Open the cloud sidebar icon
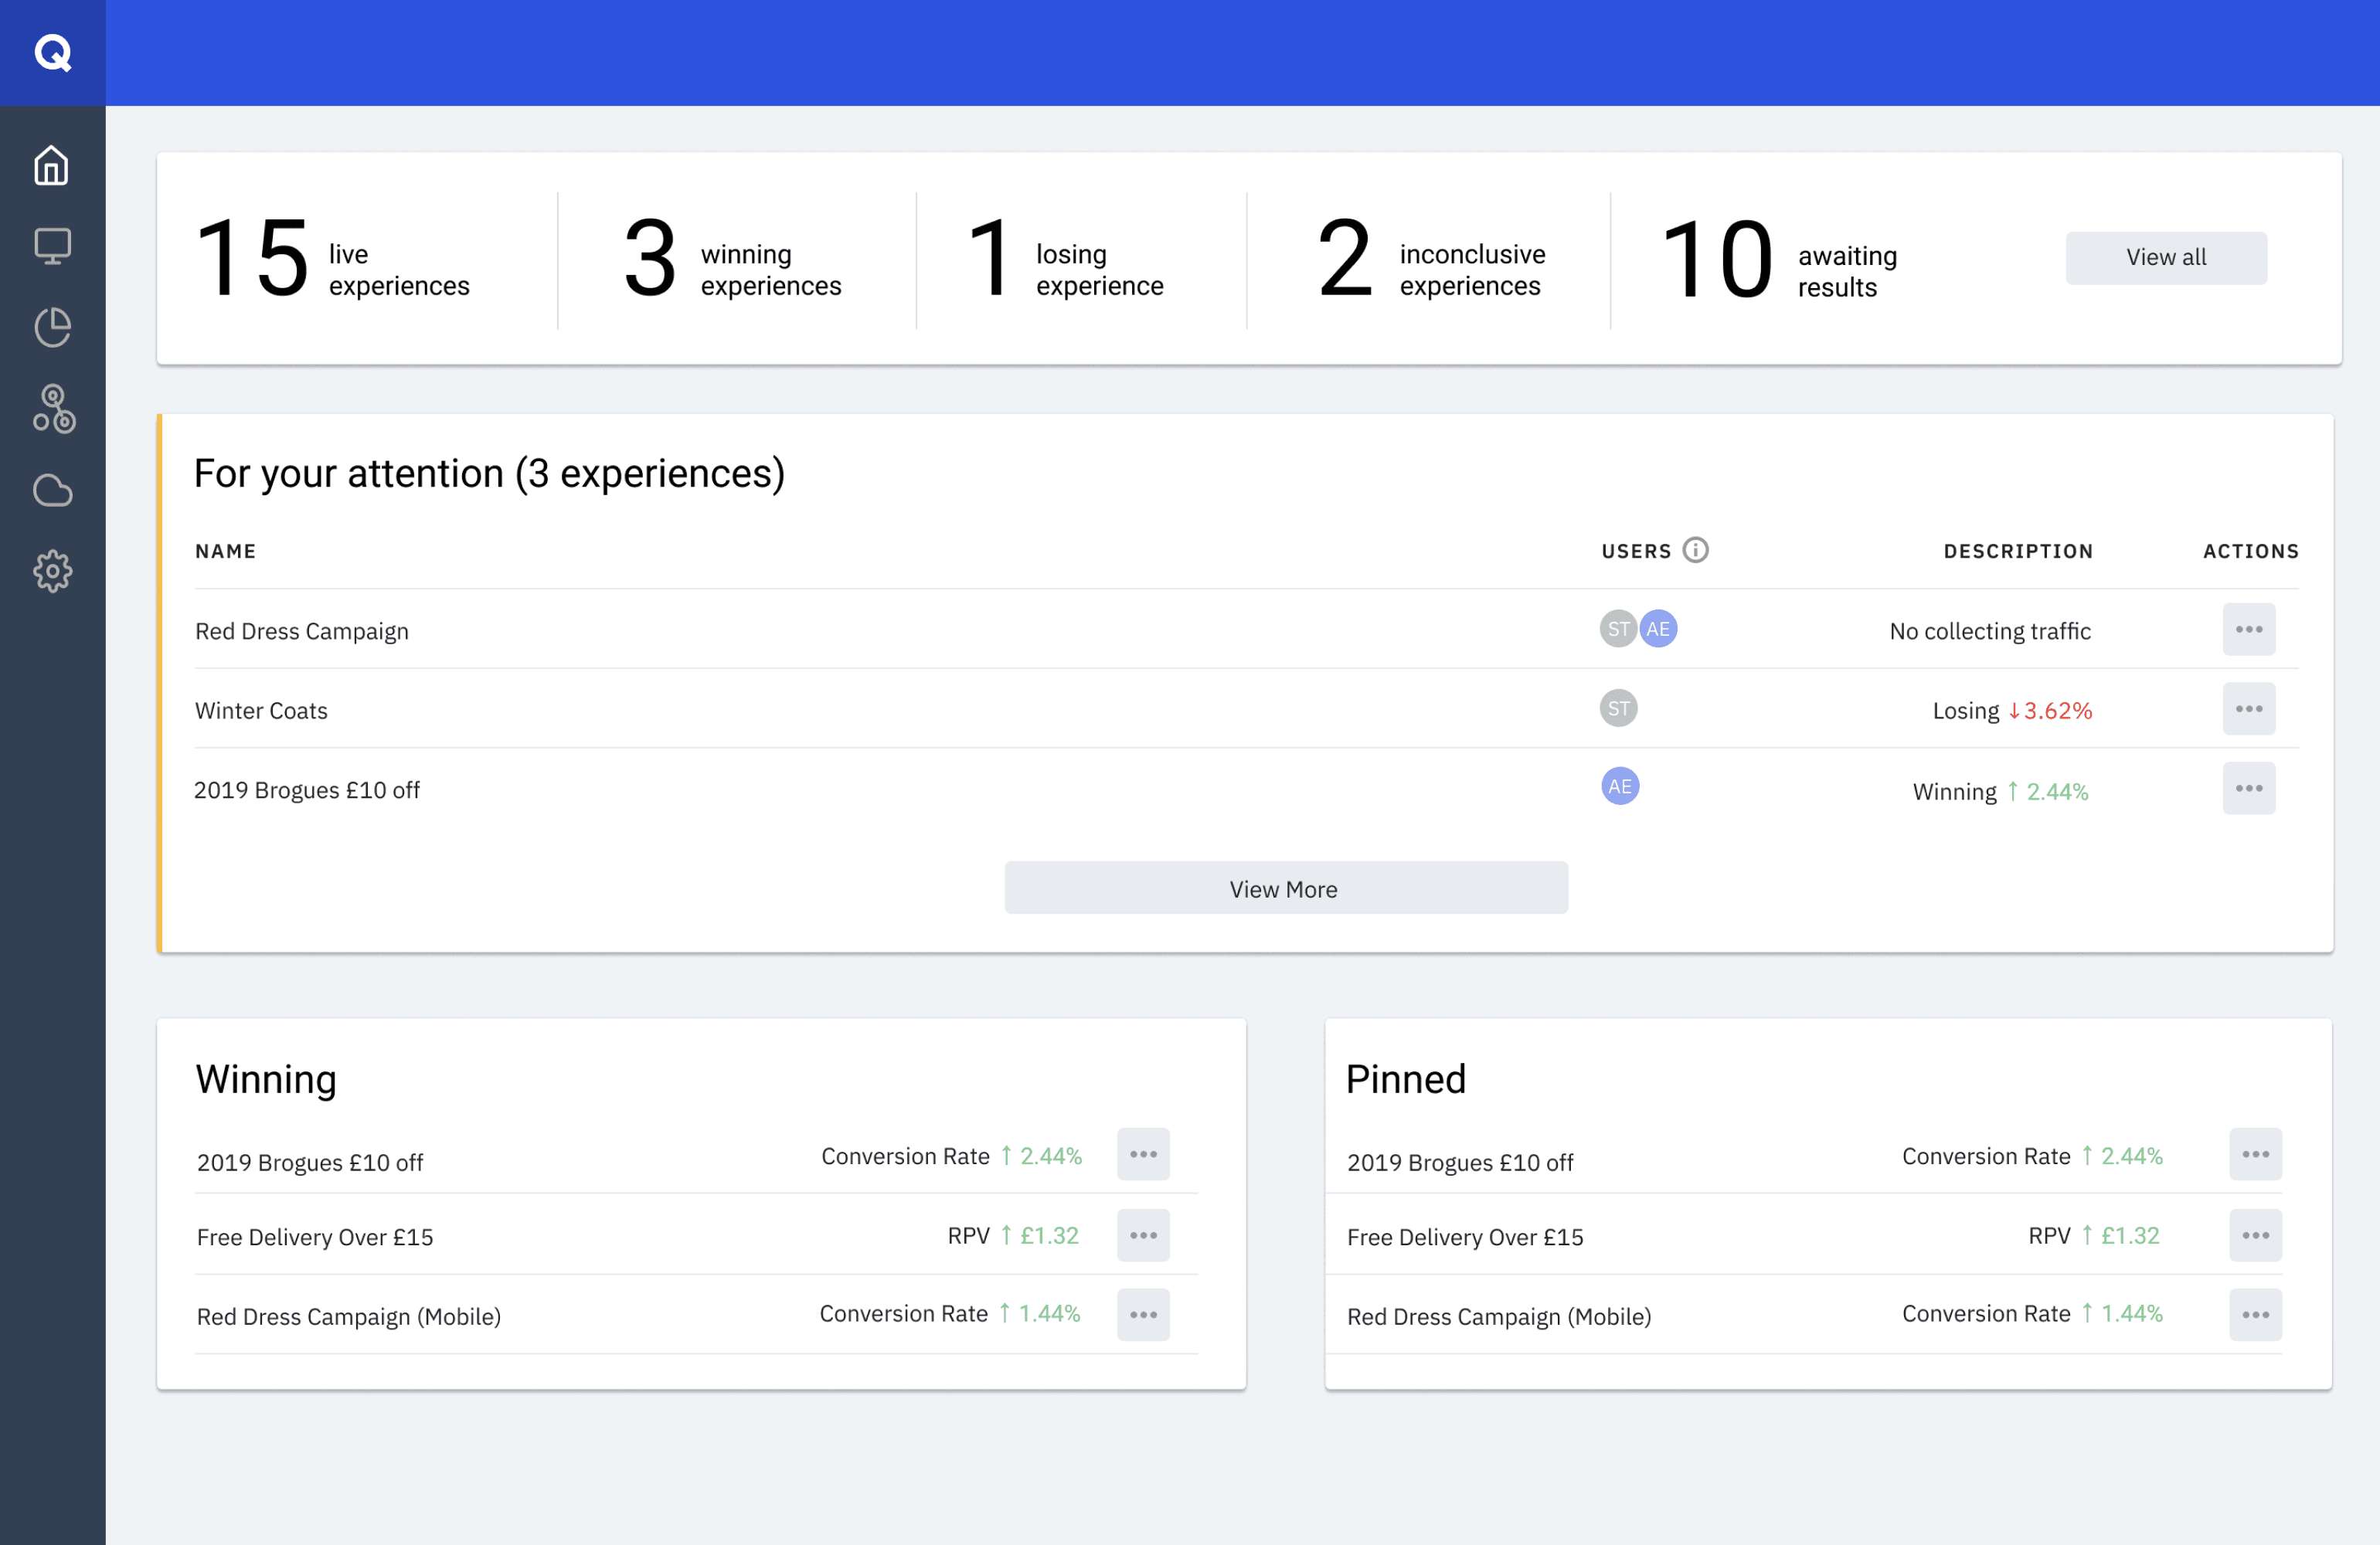Screen dimensions: 2380x1545 click(x=52, y=490)
